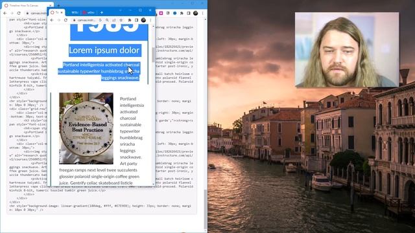This screenshot has width=415, height=233.
Task: Reload the page in the front browser window
Action: click(65, 20)
